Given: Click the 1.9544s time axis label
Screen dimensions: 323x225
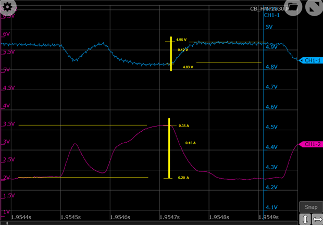Looking at the screenshot, I should point(21,217).
